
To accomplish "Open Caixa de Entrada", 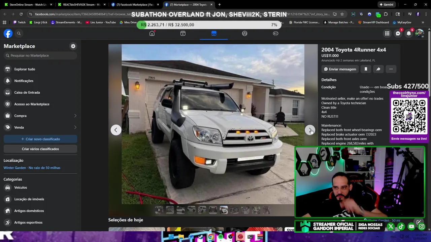I will (40, 92).
